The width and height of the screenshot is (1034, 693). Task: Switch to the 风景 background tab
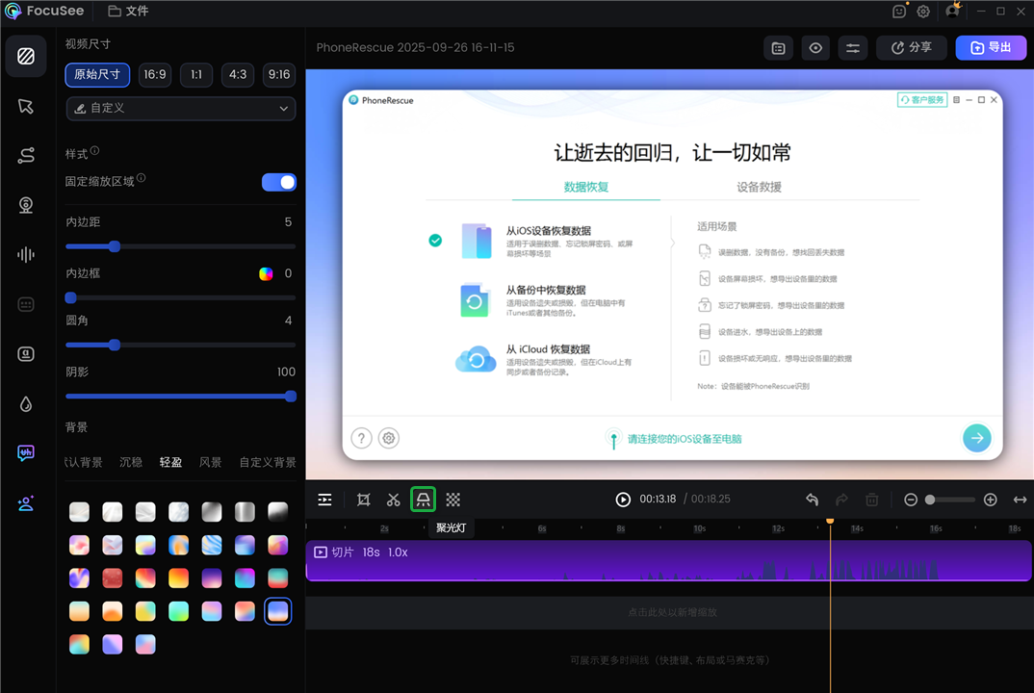pos(211,462)
